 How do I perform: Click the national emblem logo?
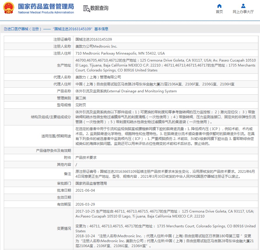click(9, 8)
